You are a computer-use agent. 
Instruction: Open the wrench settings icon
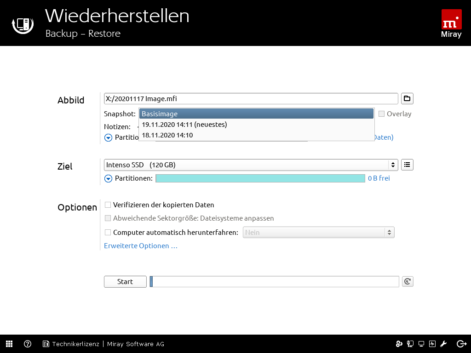(x=444, y=344)
